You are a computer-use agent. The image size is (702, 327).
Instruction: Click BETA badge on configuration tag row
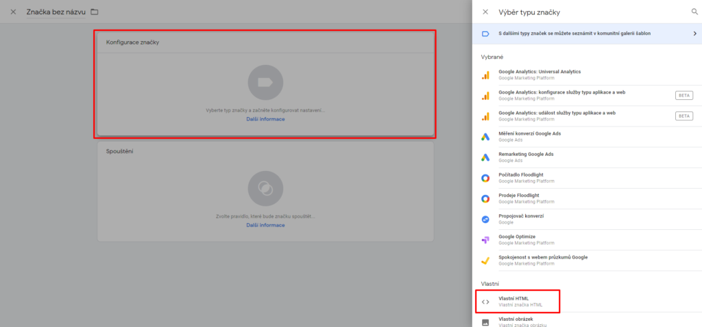click(684, 95)
